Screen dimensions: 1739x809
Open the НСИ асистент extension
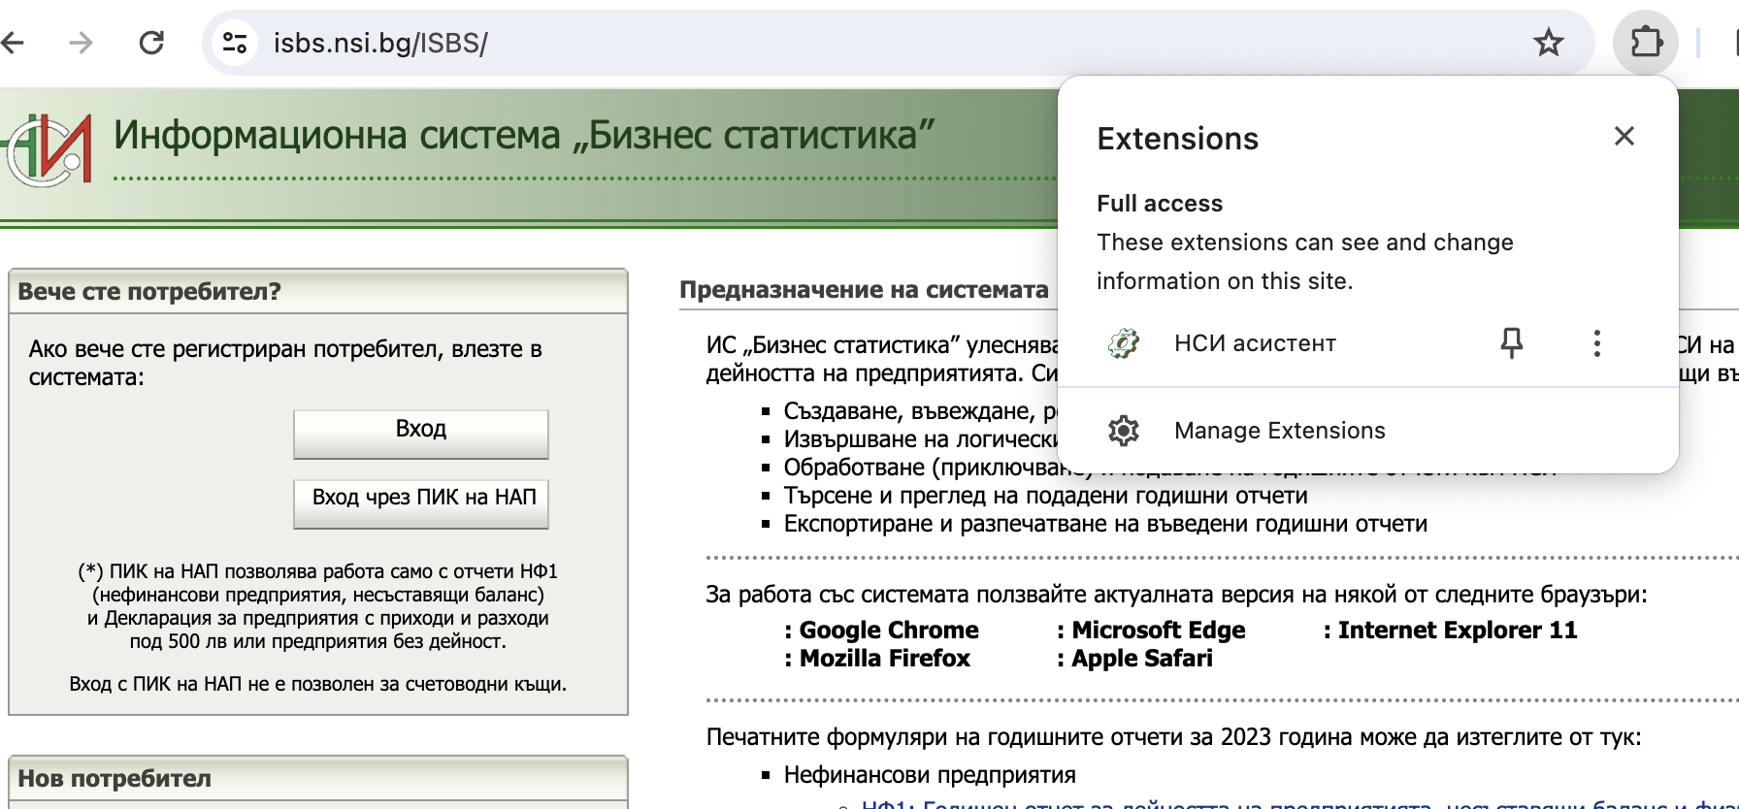[x=1255, y=343]
